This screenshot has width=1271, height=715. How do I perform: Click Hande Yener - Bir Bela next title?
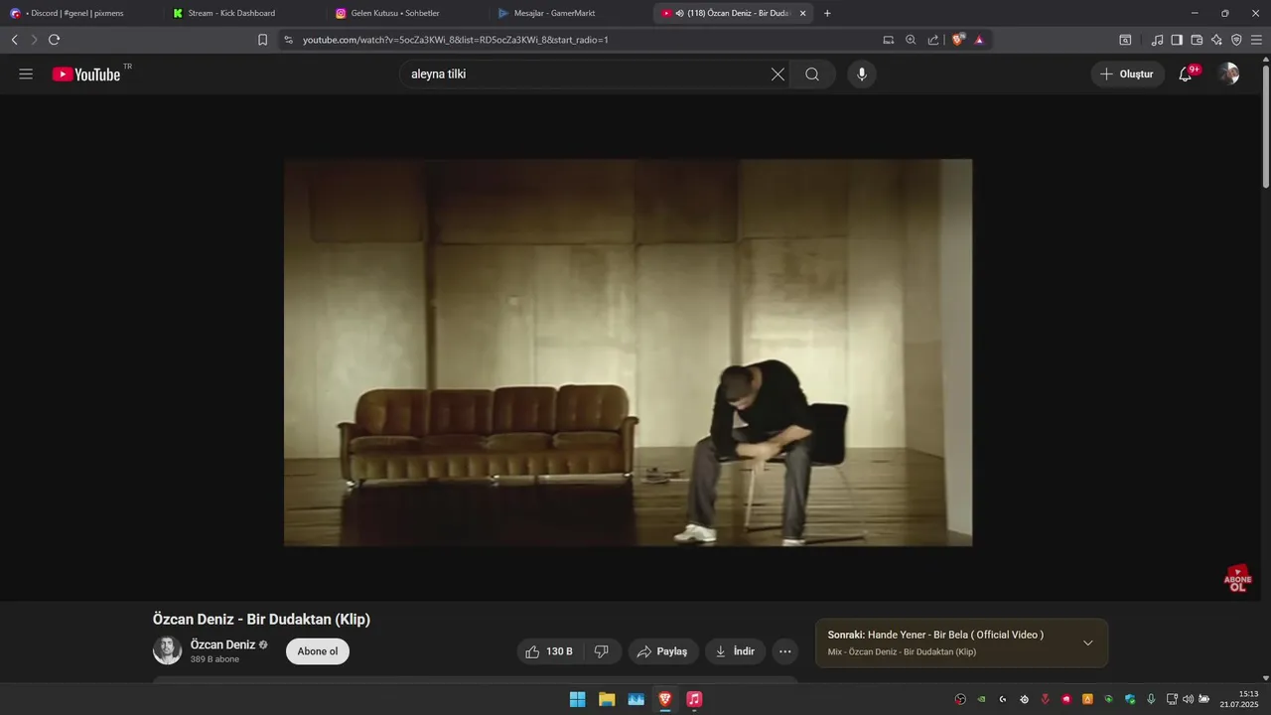tap(955, 635)
